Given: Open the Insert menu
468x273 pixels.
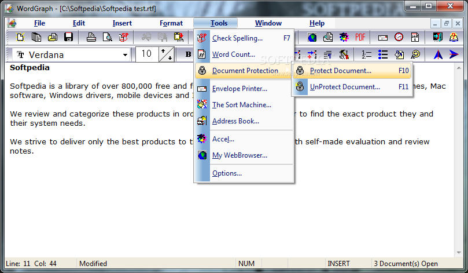Looking at the screenshot, I should click(122, 23).
